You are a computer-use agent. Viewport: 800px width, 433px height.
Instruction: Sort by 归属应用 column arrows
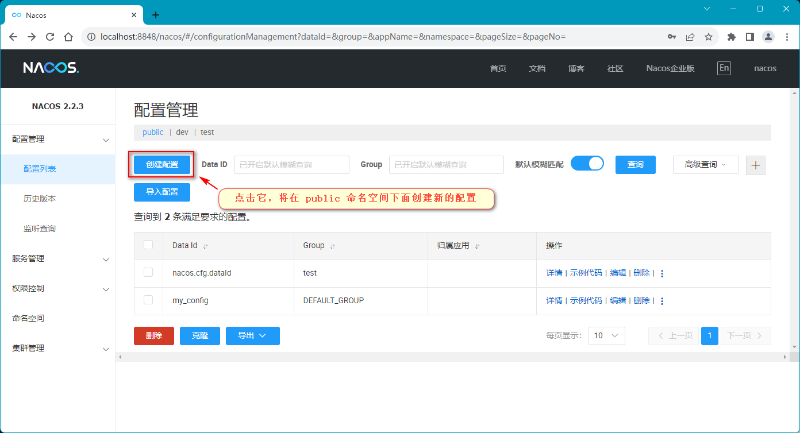tap(477, 246)
